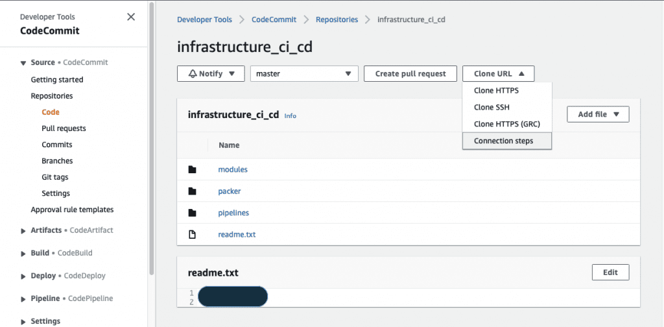Click the folder icon beside packer
This screenshot has height=327, width=664.
pos(192,191)
